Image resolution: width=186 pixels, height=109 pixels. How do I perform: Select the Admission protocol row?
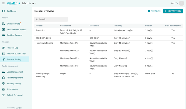pyautogui.click(x=108, y=32)
